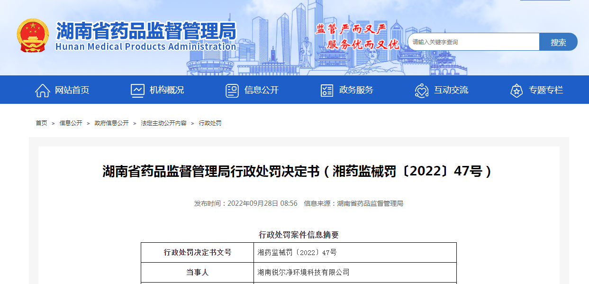Screen dimensions: 589x284
Task: Click the red slogan 监管严而又严
Action: coord(351,29)
